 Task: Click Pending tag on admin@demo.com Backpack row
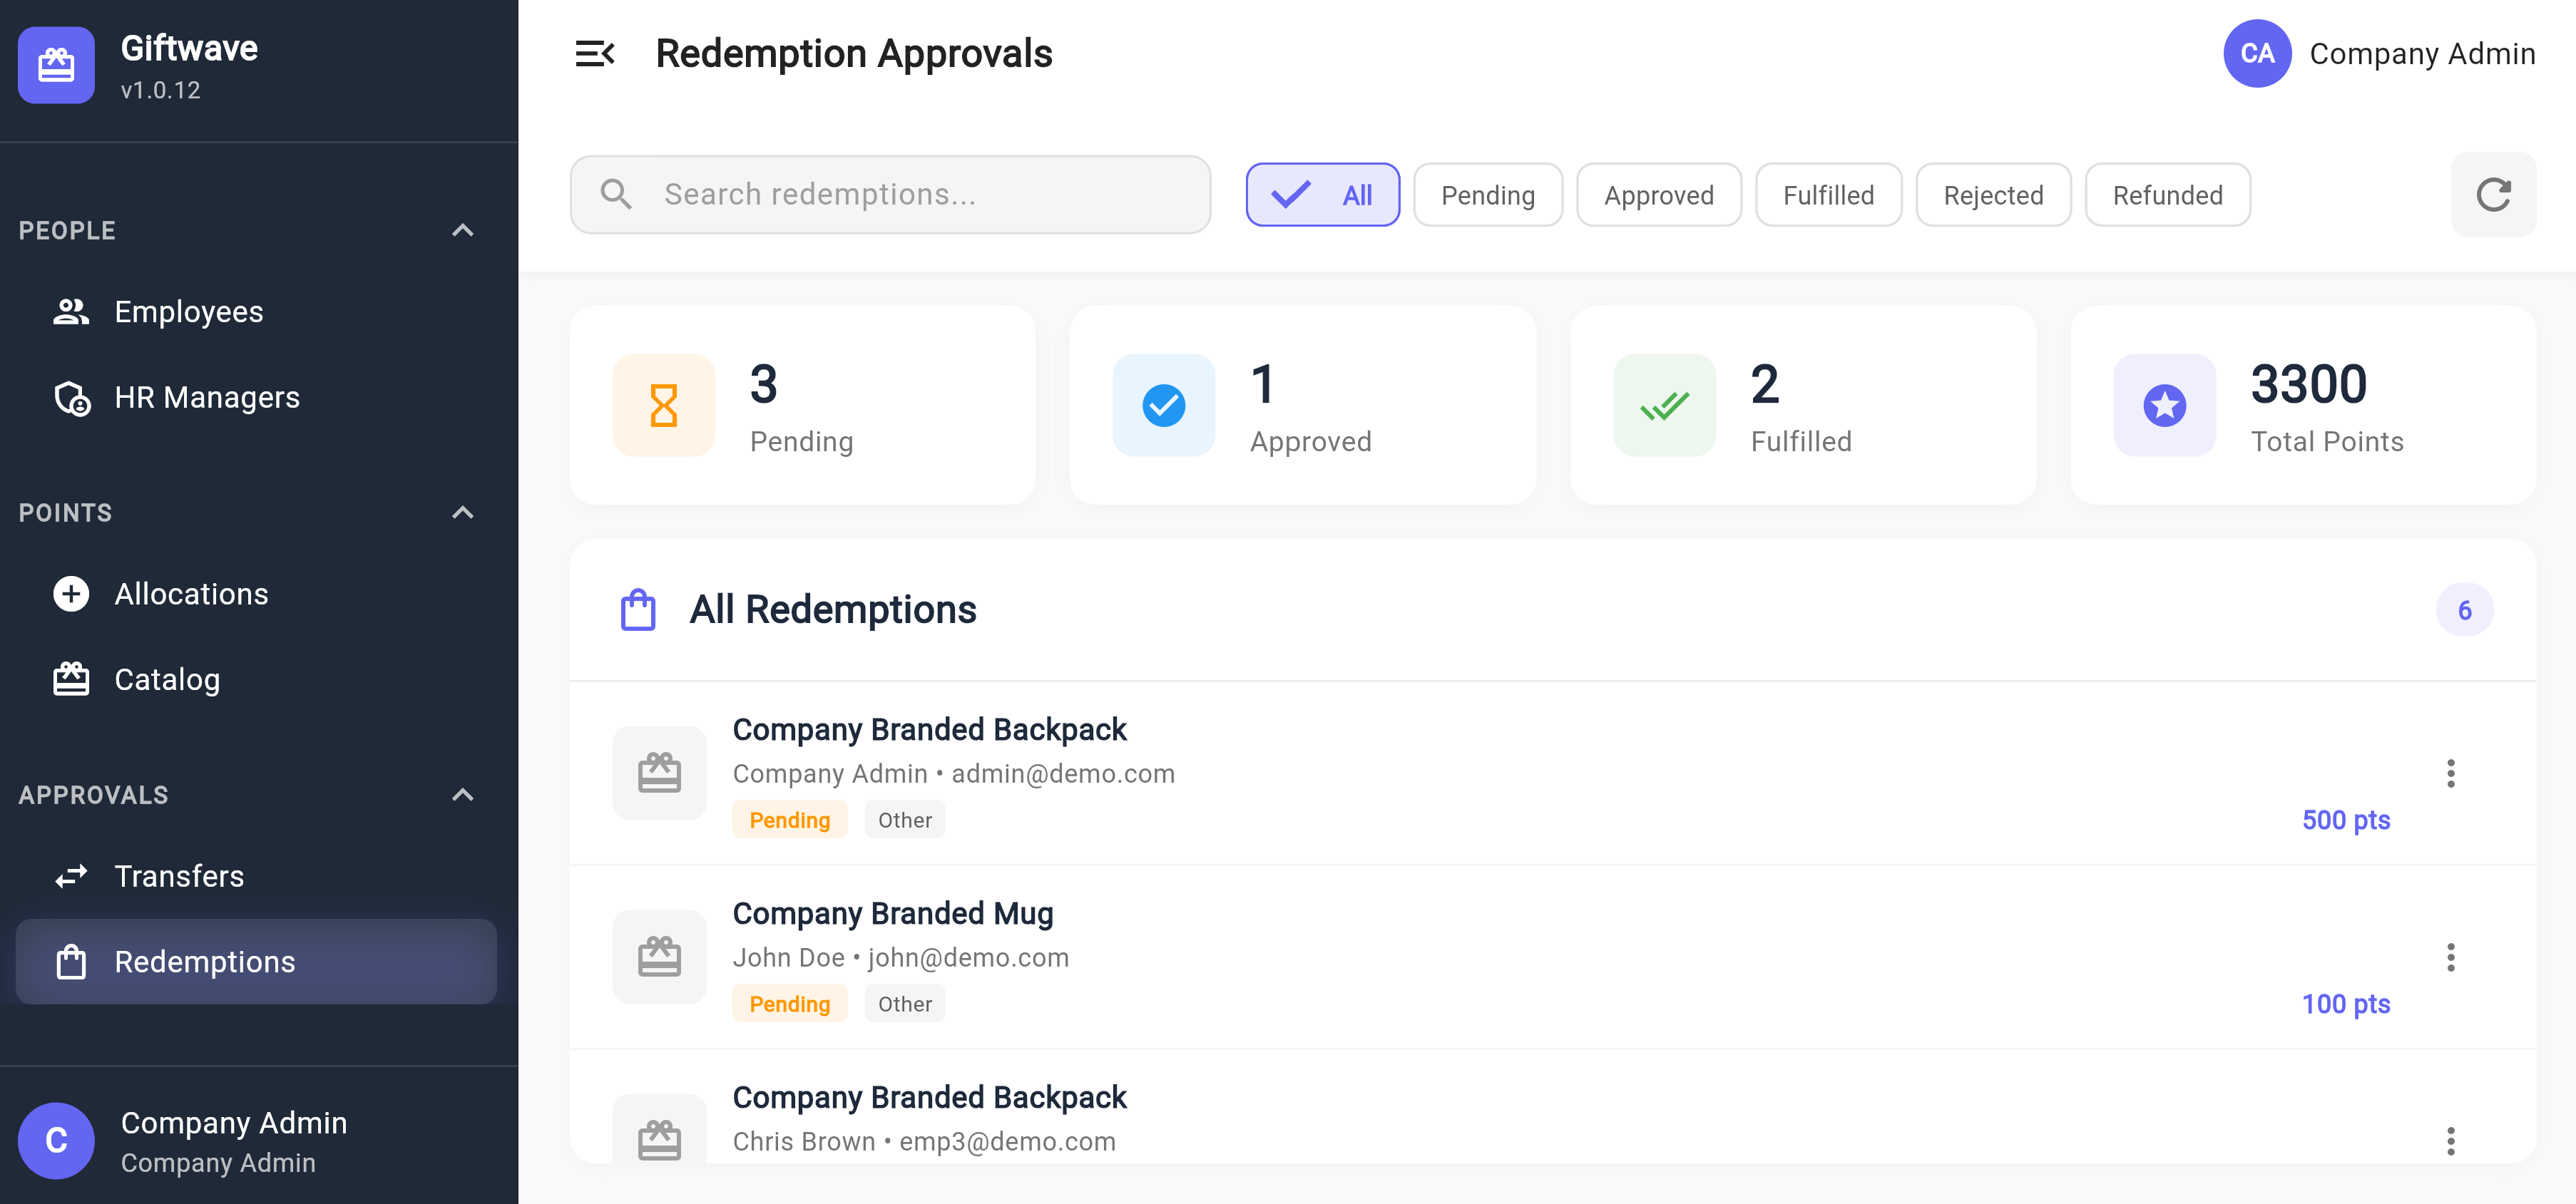(790, 819)
